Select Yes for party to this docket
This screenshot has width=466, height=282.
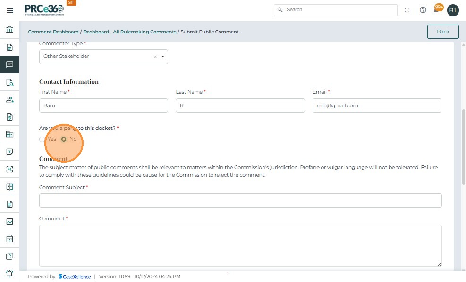[x=42, y=139]
